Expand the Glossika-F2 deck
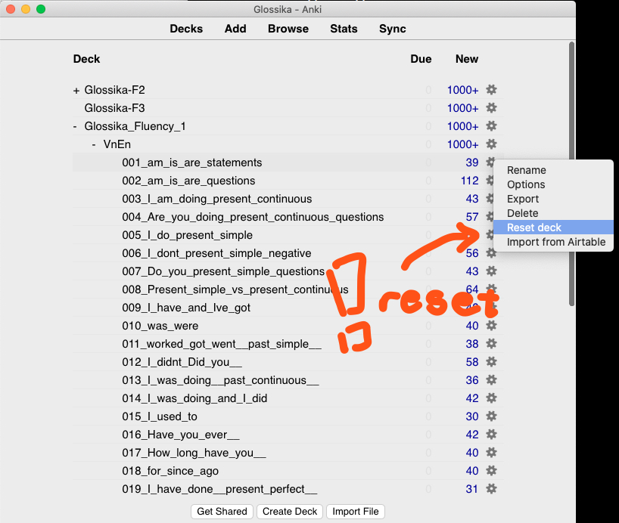The image size is (619, 523). 76,91
